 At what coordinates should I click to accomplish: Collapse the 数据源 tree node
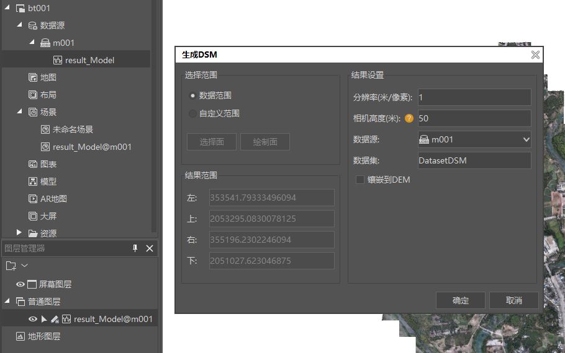[x=19, y=24]
